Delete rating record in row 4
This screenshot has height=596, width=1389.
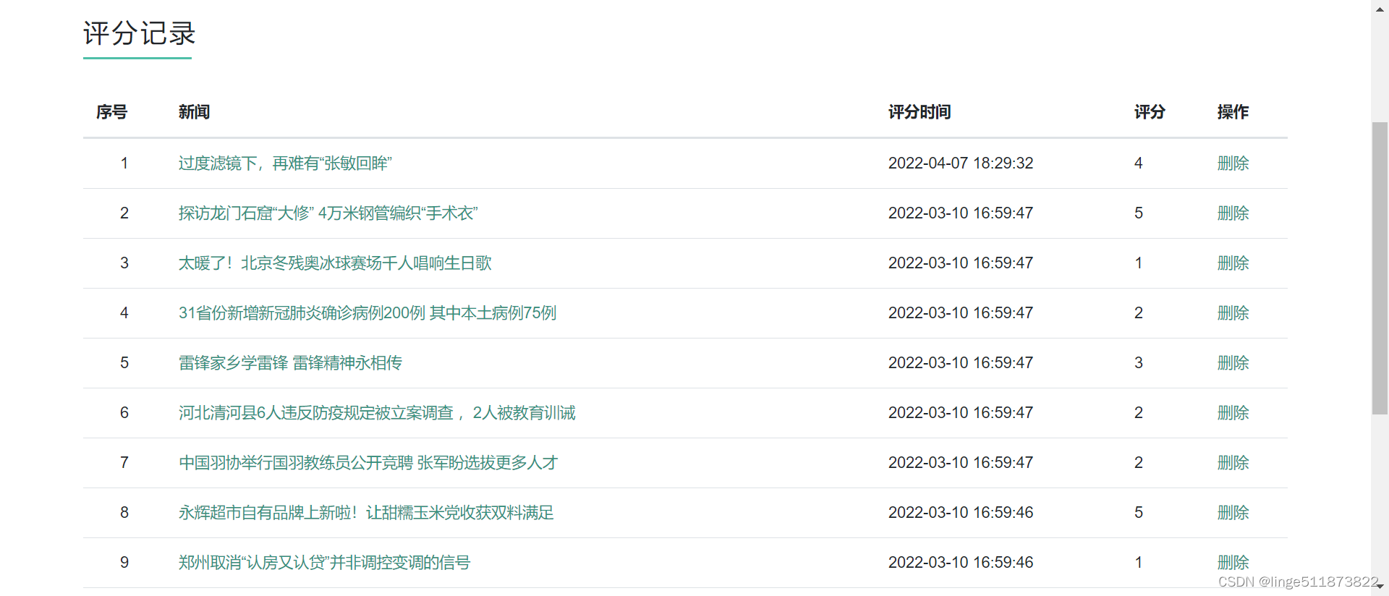coord(1233,313)
